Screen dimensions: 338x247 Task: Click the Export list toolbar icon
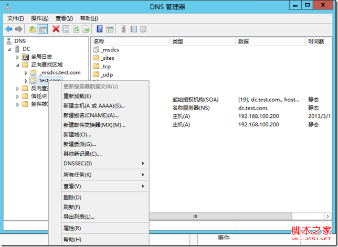point(86,29)
